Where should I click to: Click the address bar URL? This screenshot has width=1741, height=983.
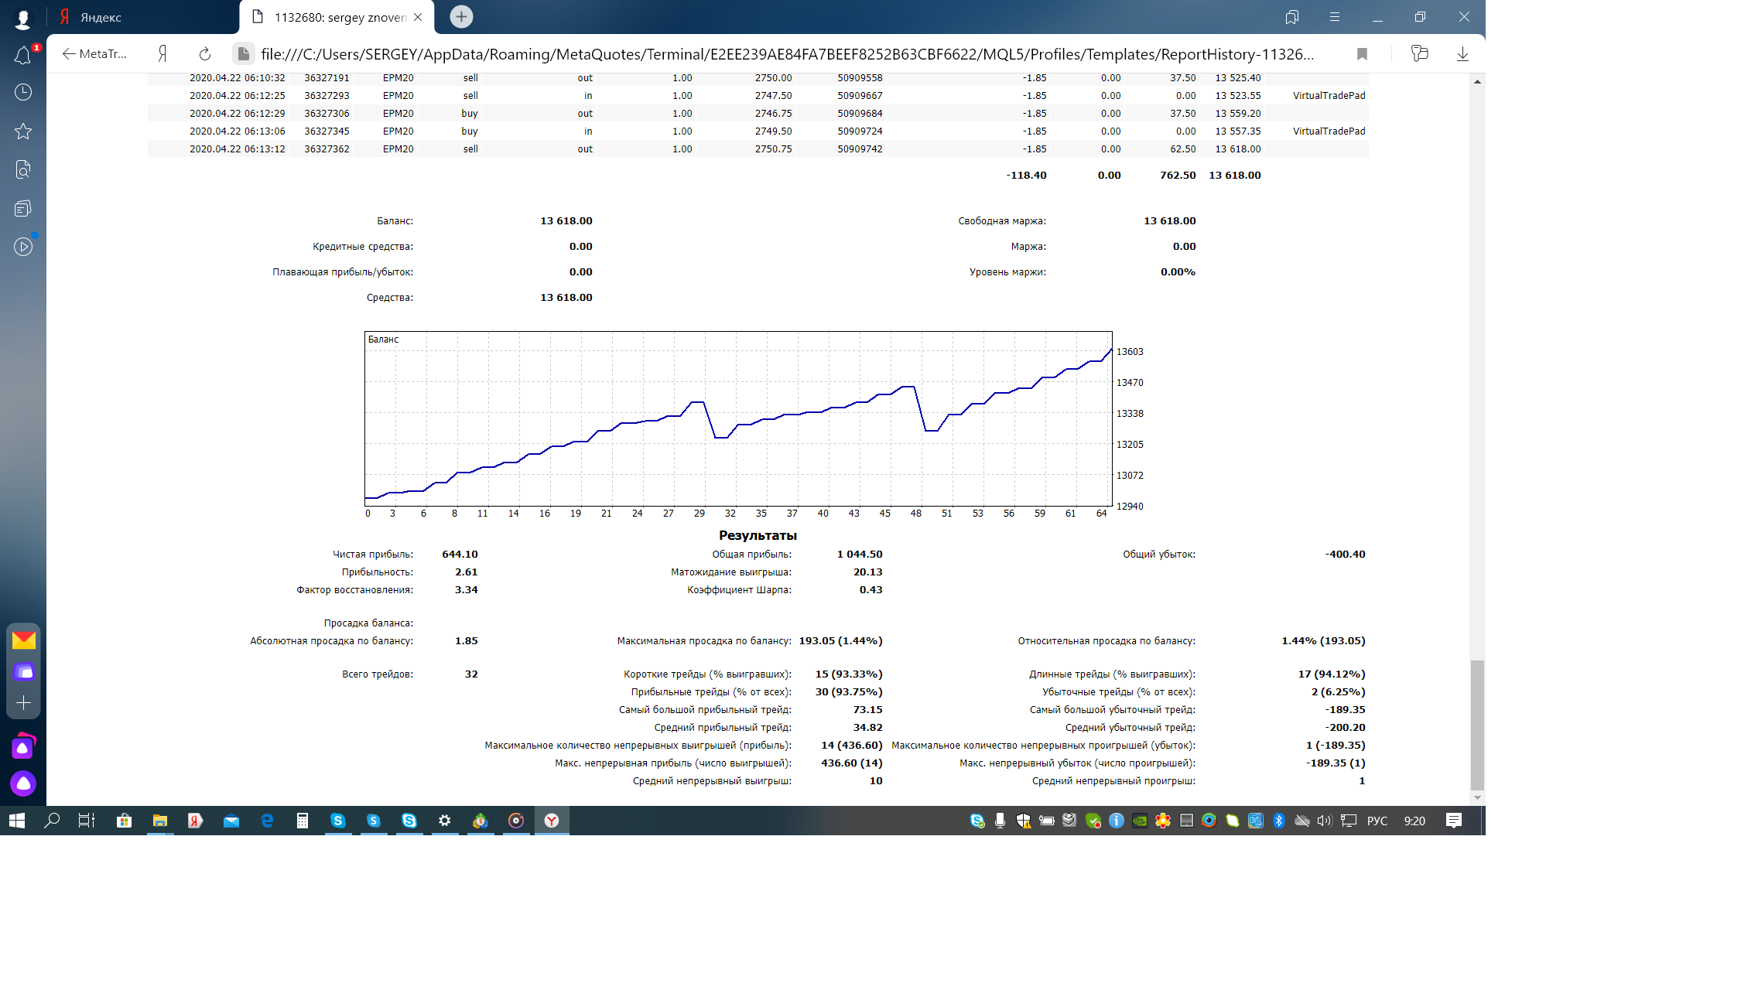pyautogui.click(x=786, y=54)
